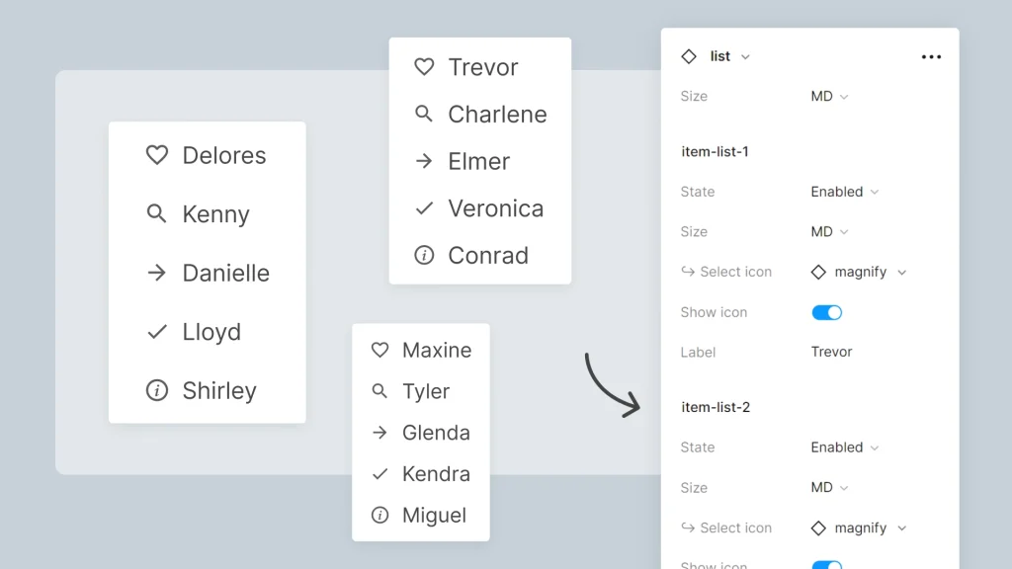Open the three-dot overflow menu
Viewport: 1012px width, 569px height.
point(931,56)
